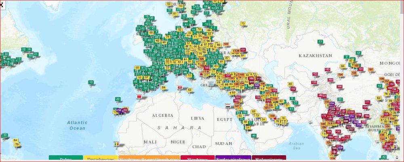Open the Egypt flag marker

[x=228, y=106]
